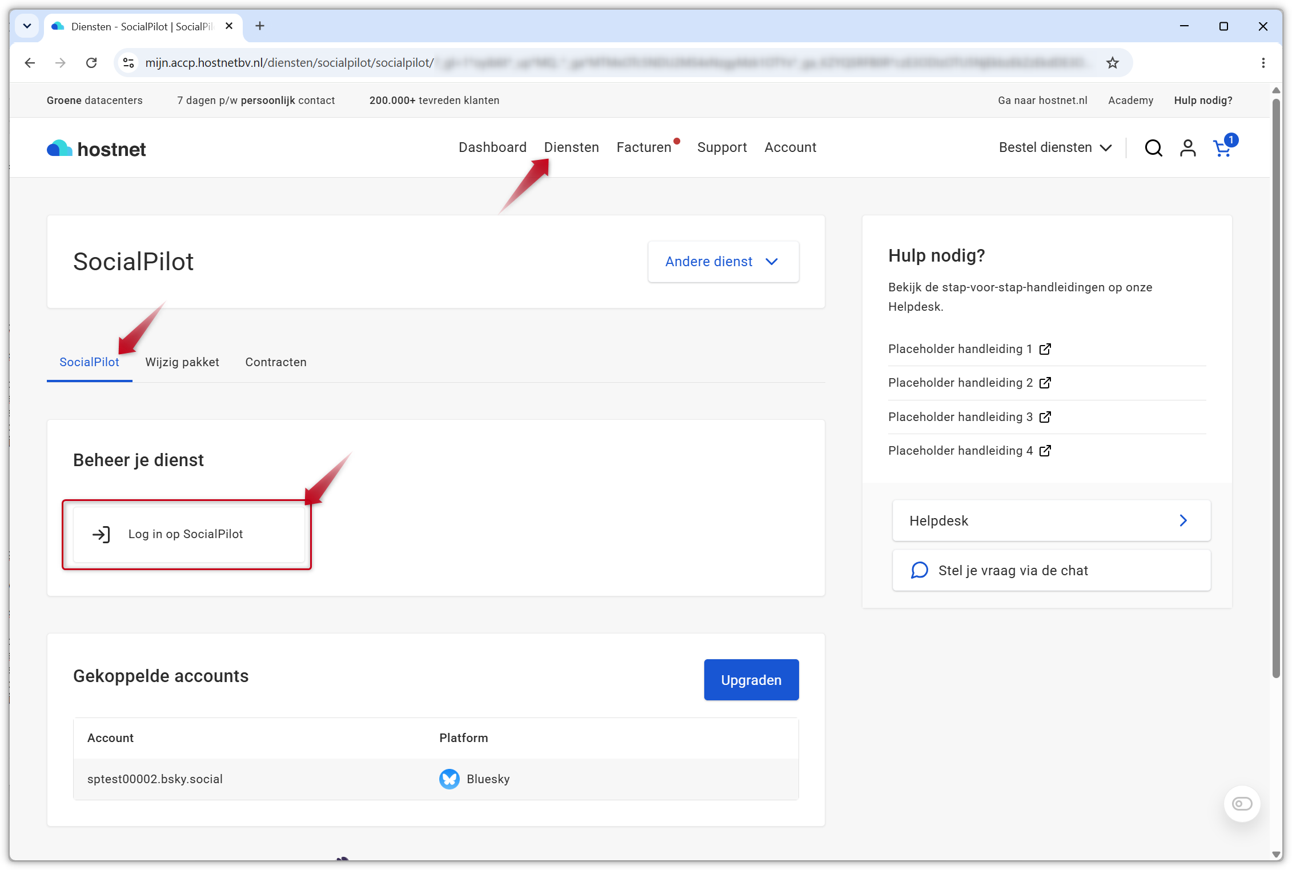Go back to the previous page
Screen dimensions: 1292x870
coord(30,63)
